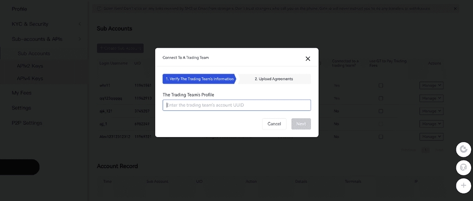Focus the trading team account UUID field

(x=236, y=105)
